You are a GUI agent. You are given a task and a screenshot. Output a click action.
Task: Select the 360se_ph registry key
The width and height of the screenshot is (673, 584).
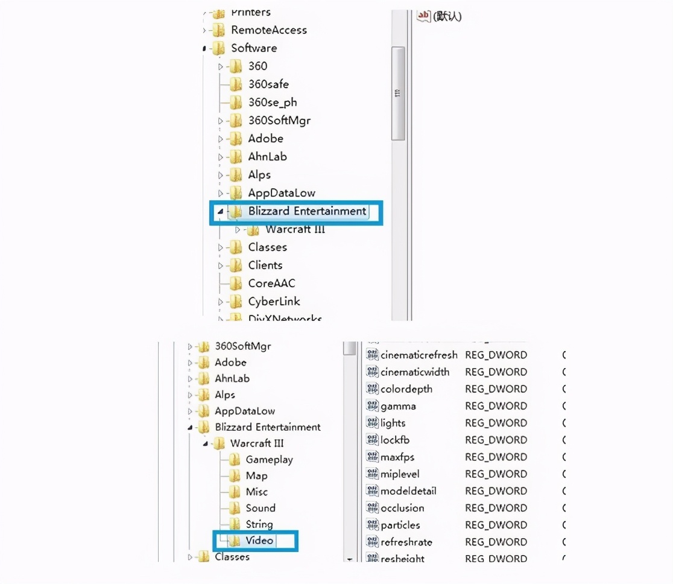[273, 103]
